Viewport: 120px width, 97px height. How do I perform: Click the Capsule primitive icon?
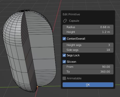point(65,21)
